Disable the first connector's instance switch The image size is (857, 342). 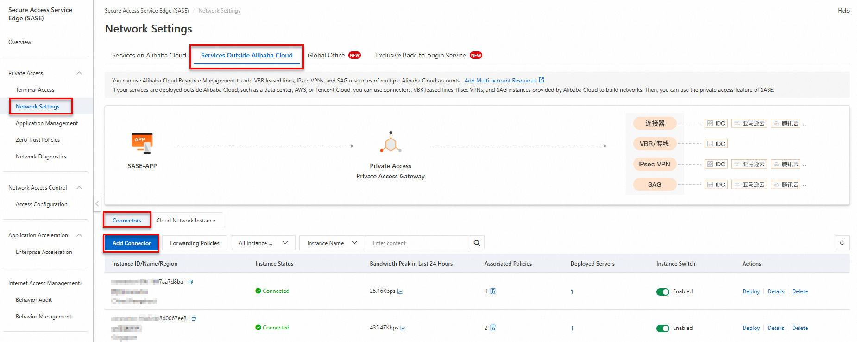(x=662, y=291)
